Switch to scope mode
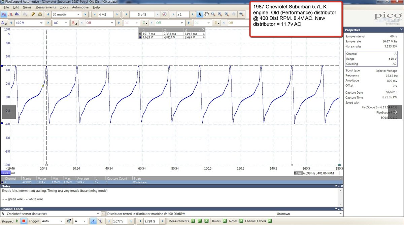 point(4,14)
